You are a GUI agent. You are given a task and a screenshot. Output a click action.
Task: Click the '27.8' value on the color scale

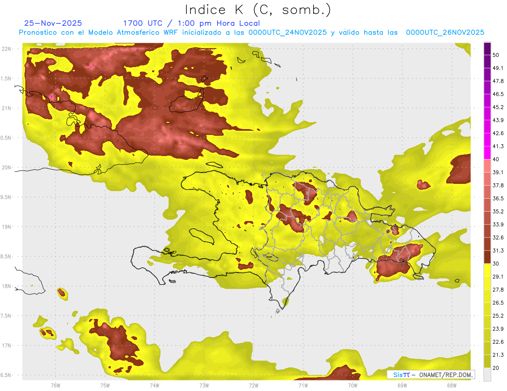point(498,290)
